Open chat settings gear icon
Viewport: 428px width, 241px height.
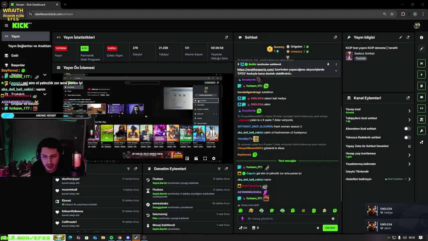(x=318, y=228)
